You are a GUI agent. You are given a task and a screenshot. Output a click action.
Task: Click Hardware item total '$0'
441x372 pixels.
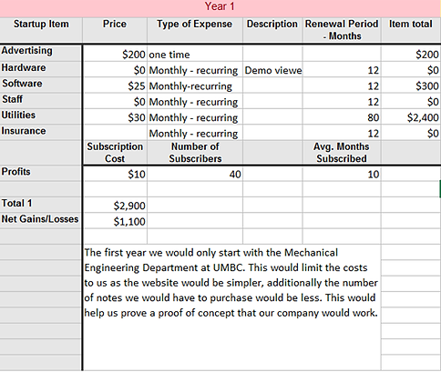coord(411,70)
